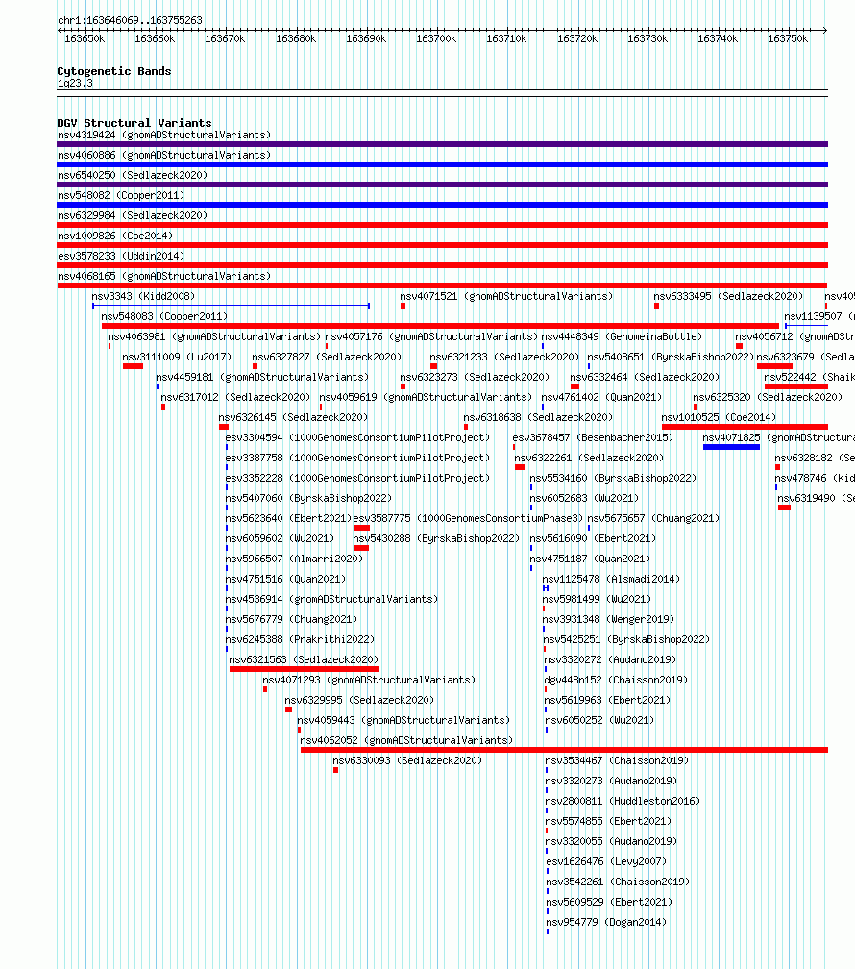
Task: Click the nsv4319424 gnomADStructuralVariants label
Action: [164, 135]
